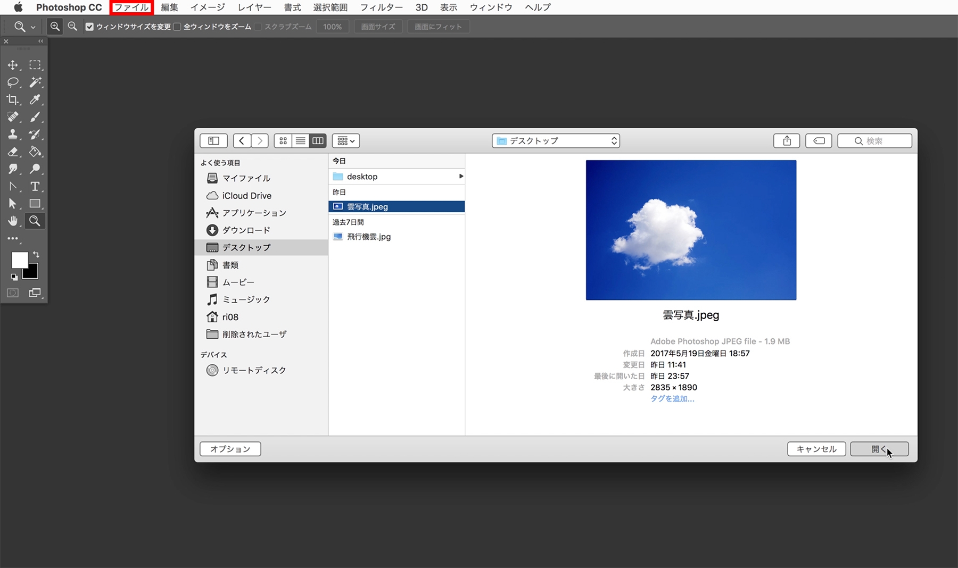Screen dimensions: 958x568
Task: Open the 編集 menu
Action: coord(169,7)
